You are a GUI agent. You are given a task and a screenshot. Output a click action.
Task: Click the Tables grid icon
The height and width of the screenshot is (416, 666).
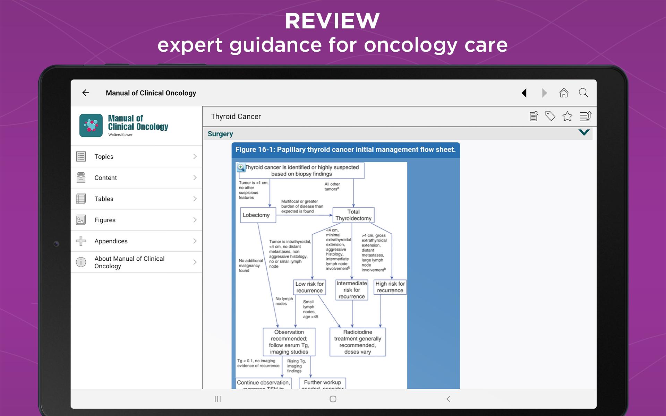81,199
